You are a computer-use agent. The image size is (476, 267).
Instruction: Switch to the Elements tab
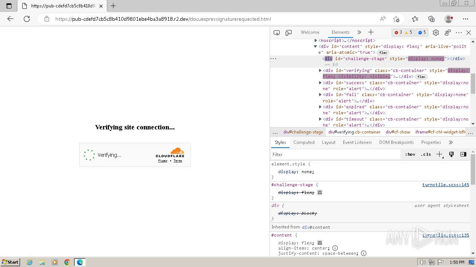point(341,32)
